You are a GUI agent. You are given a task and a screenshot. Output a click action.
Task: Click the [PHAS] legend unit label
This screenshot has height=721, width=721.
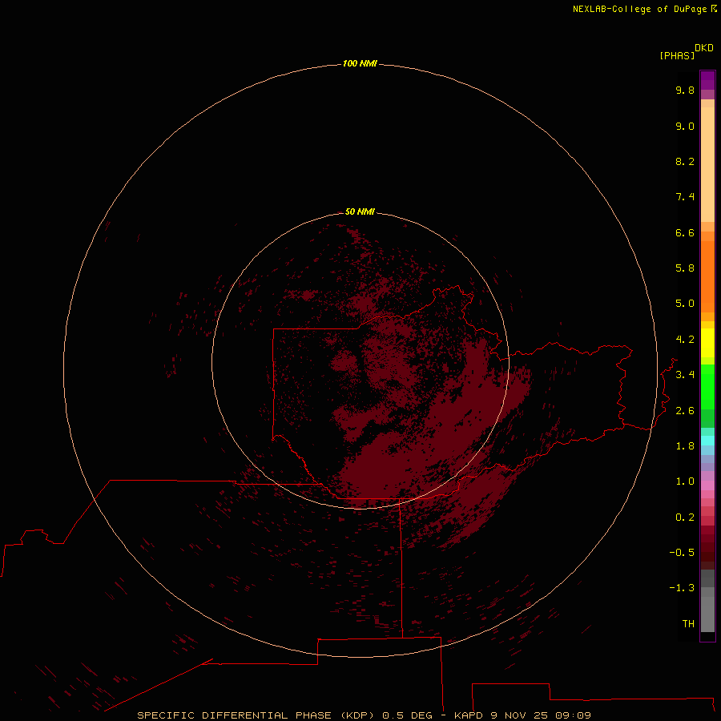pos(677,55)
